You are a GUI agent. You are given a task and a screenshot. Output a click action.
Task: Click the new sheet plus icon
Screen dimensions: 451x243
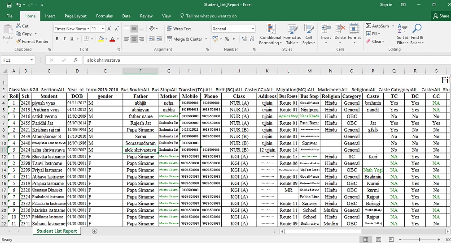[x=94, y=231]
